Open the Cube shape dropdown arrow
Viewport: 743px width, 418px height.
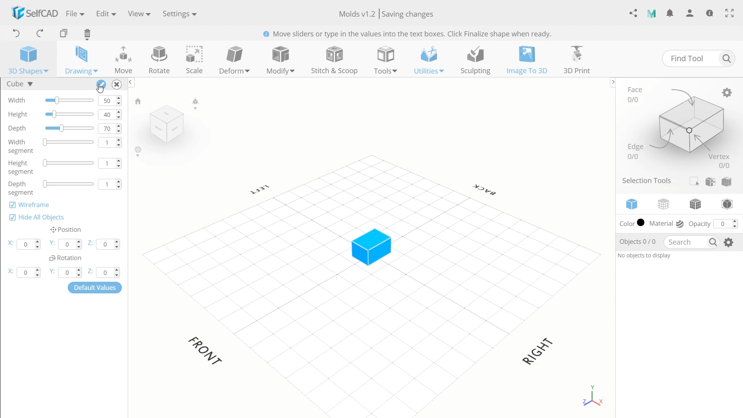pos(30,84)
